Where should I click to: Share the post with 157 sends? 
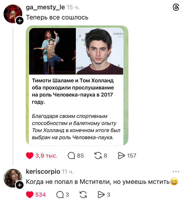point(121,156)
